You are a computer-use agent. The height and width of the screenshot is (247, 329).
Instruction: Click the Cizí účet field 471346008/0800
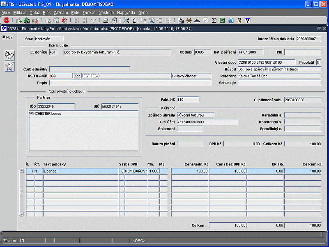(x=207, y=122)
